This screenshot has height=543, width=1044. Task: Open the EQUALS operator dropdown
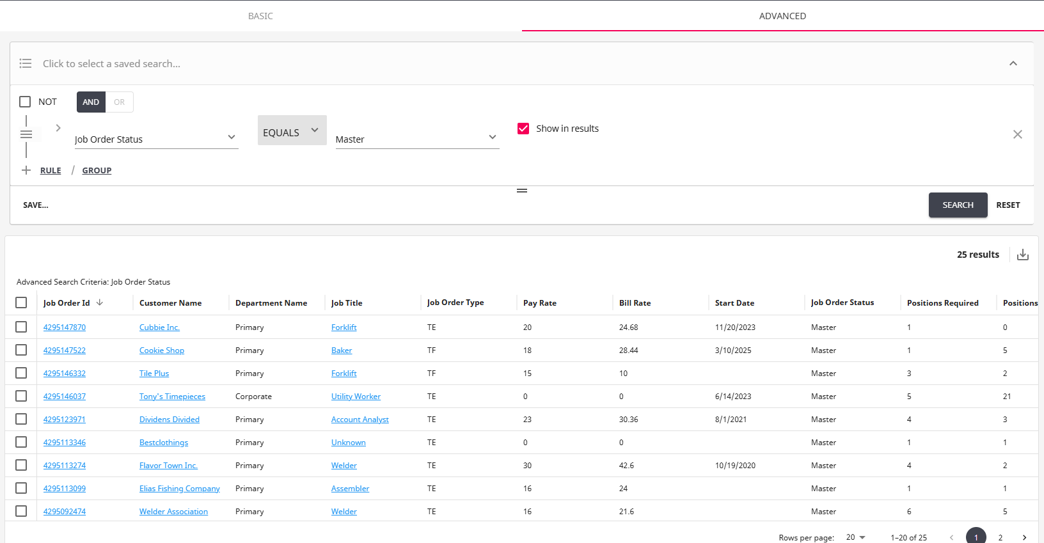pyautogui.click(x=292, y=130)
